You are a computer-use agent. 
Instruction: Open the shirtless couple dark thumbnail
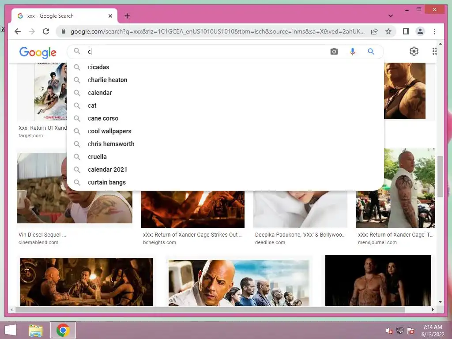[x=378, y=280]
